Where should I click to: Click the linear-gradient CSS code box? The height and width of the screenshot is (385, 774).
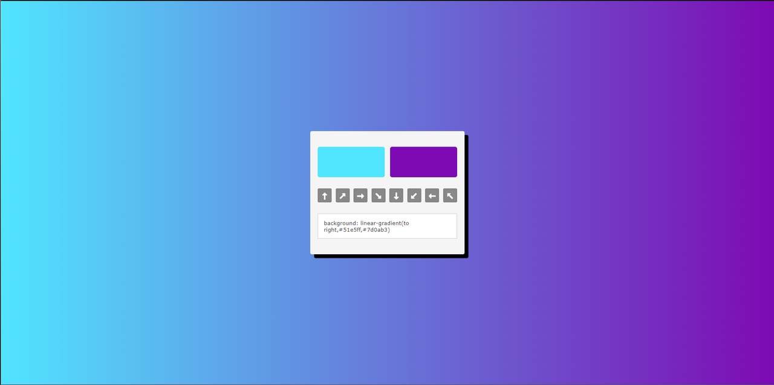pos(388,226)
